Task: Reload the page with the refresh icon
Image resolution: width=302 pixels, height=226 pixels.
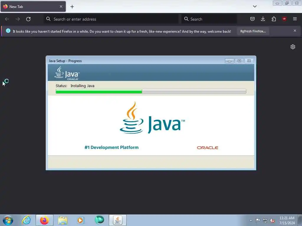Action: coord(28,19)
